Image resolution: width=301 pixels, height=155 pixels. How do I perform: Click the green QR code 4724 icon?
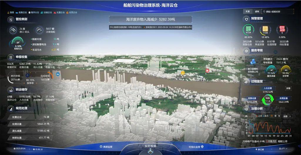click(248, 30)
